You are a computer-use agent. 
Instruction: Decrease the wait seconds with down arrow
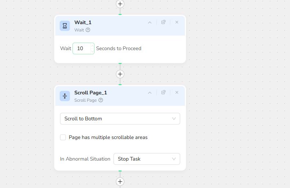[x=92, y=51]
